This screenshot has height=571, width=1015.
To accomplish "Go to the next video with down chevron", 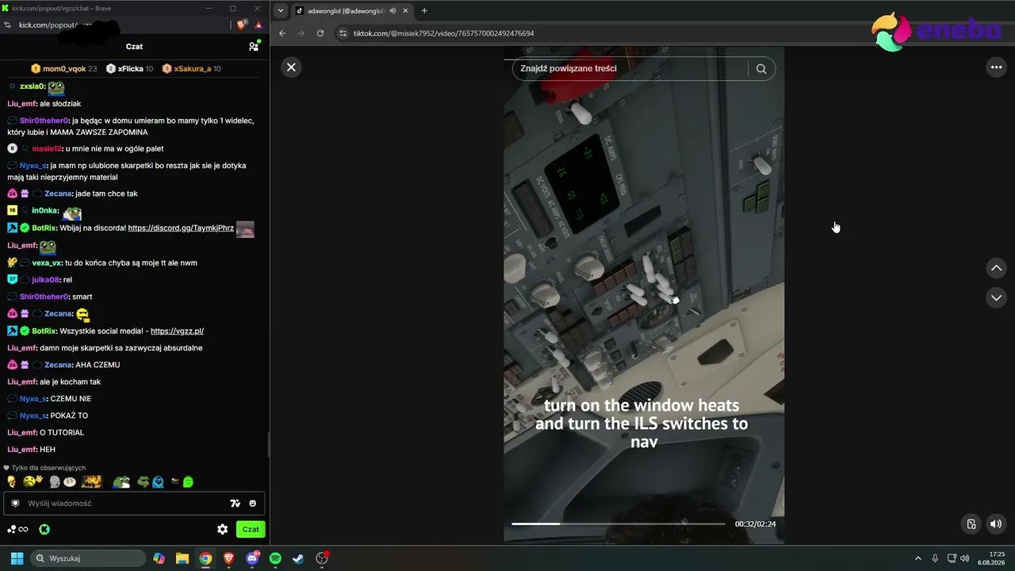I will coord(996,297).
